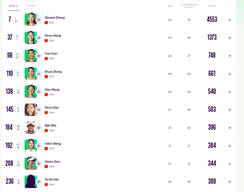Star Xinyu Gao's profile
Screen dimensions: 244x192
(39, 110)
